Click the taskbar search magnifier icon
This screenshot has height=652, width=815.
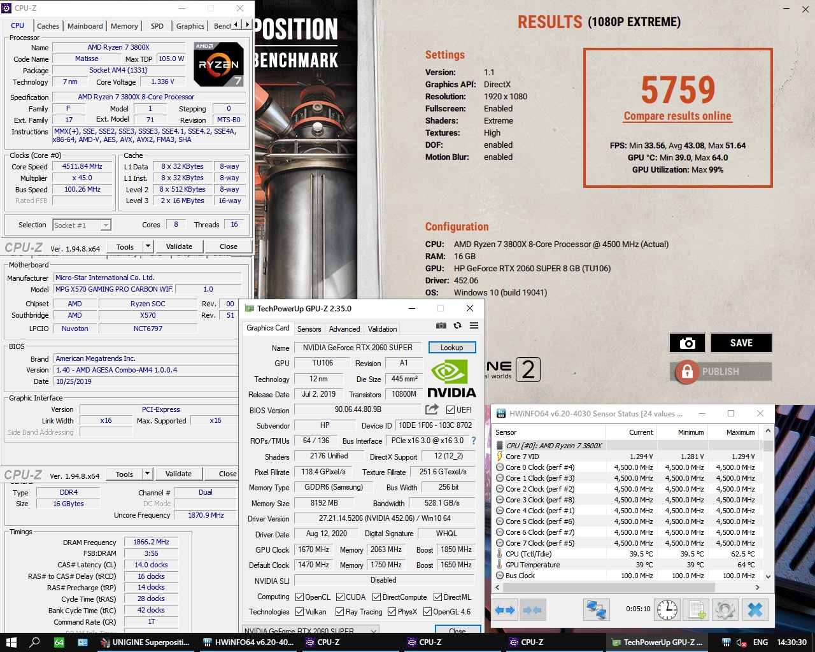(x=35, y=642)
